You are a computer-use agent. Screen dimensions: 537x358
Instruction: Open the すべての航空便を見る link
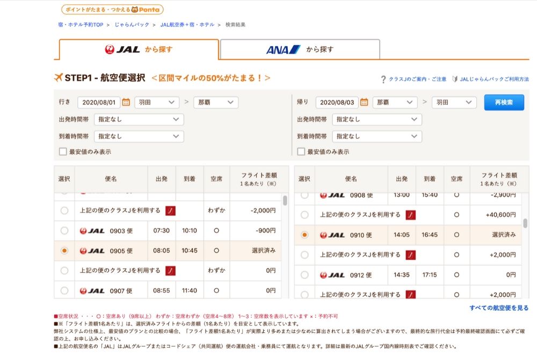tap(499, 308)
